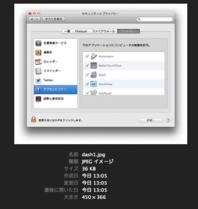Switch to the FileVault tab
Image resolution: width=198 pixels, height=209 pixels.
(81, 31)
